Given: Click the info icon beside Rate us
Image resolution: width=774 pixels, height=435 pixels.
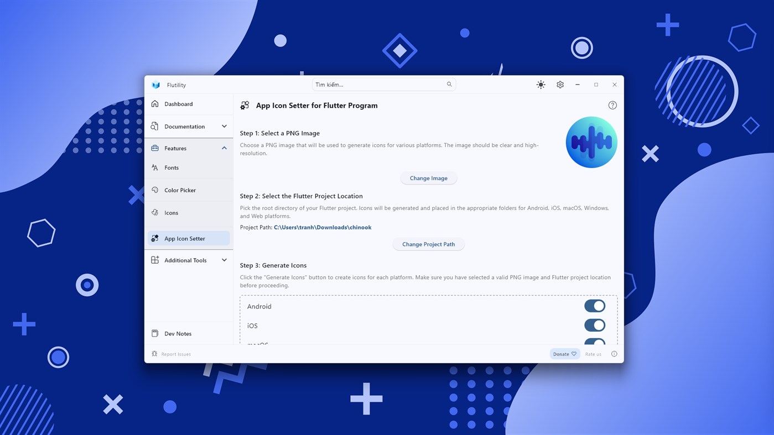Looking at the screenshot, I should point(614,354).
